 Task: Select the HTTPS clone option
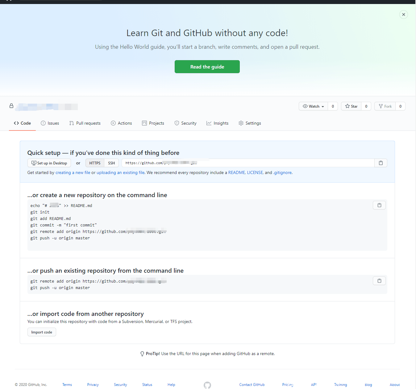95,163
